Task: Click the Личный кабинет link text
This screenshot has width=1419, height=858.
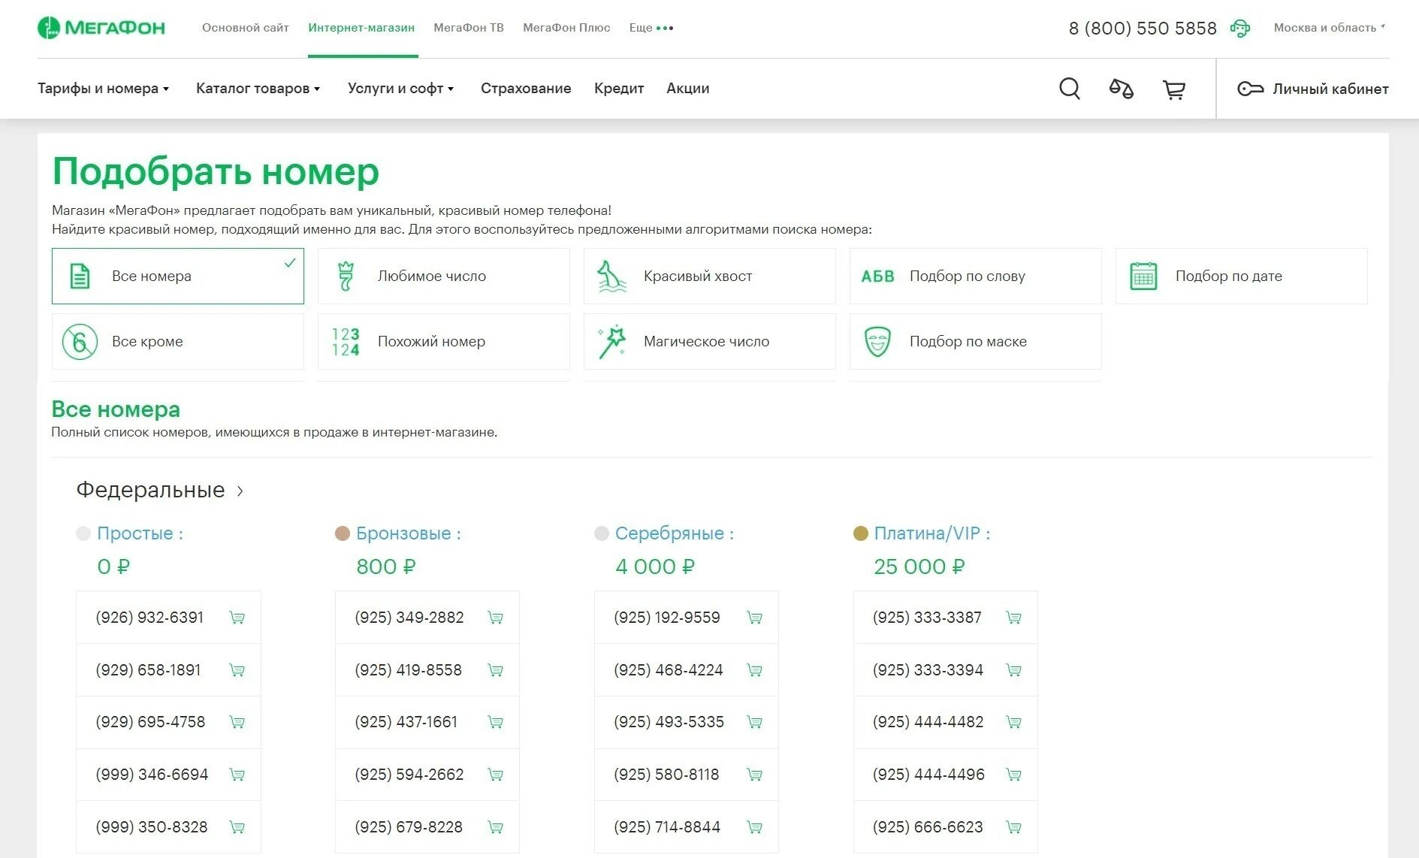Action: (x=1330, y=89)
